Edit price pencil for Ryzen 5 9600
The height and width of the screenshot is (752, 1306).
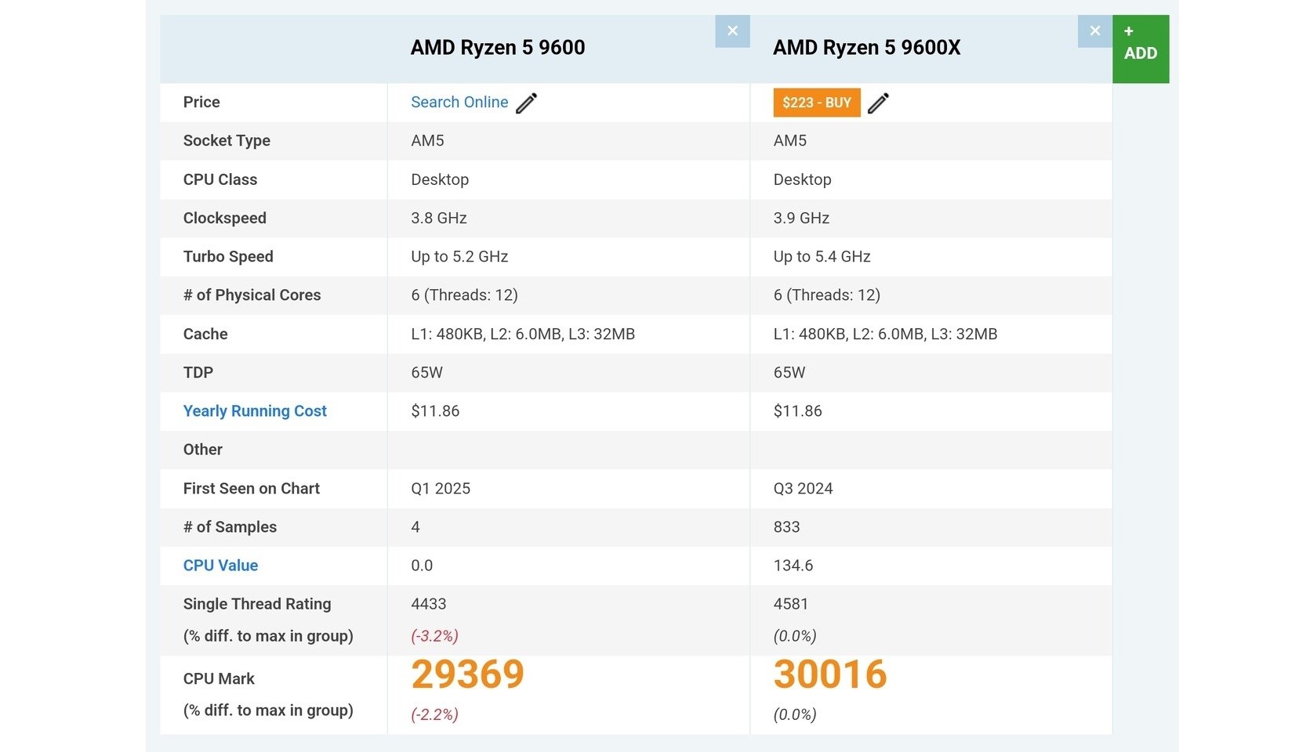527,103
